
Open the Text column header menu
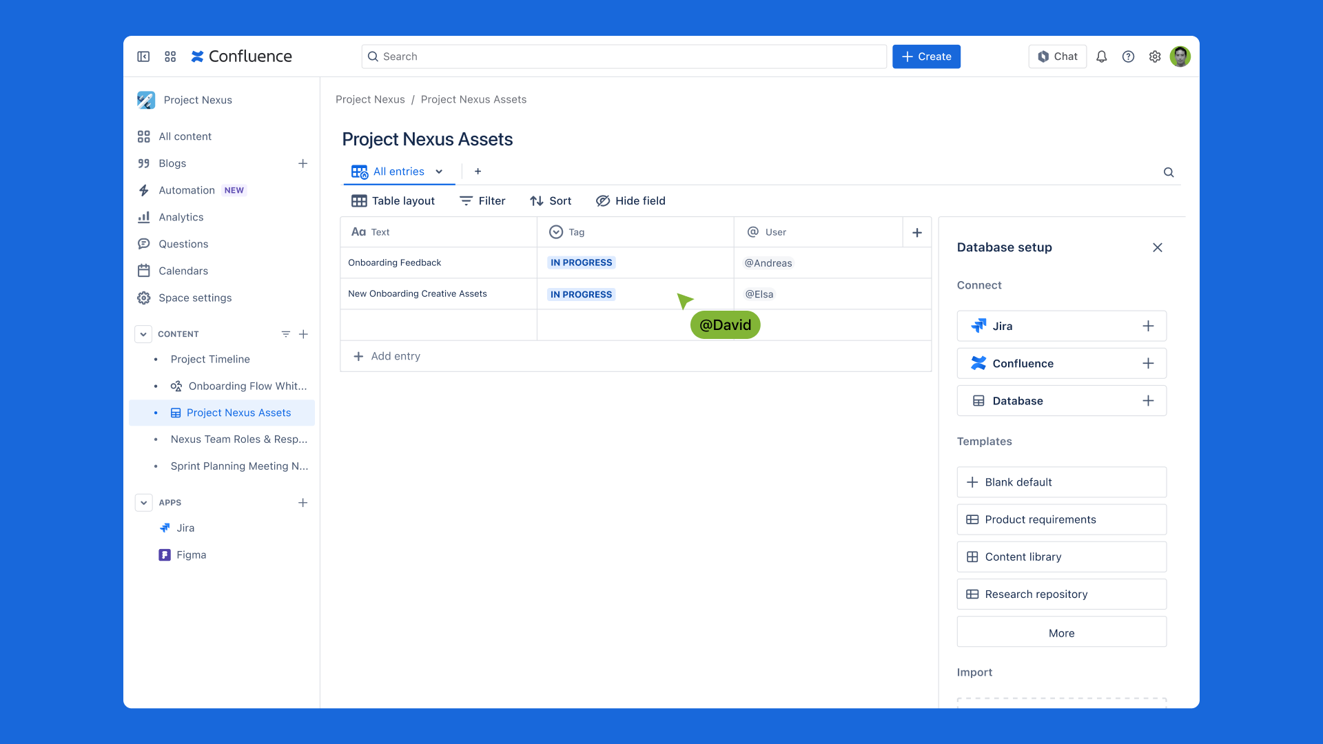pos(438,233)
